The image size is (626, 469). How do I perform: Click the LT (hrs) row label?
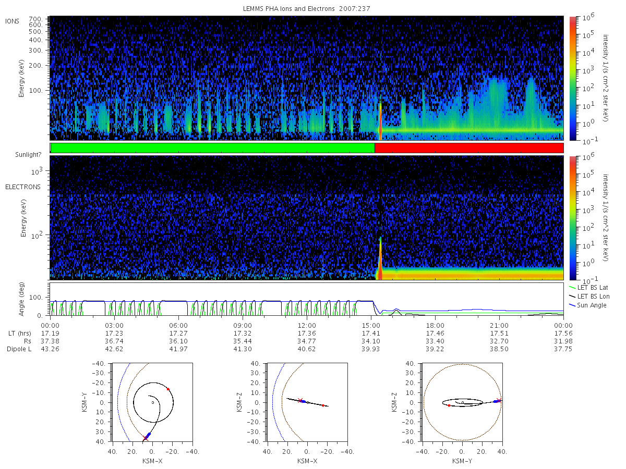[x=20, y=332]
